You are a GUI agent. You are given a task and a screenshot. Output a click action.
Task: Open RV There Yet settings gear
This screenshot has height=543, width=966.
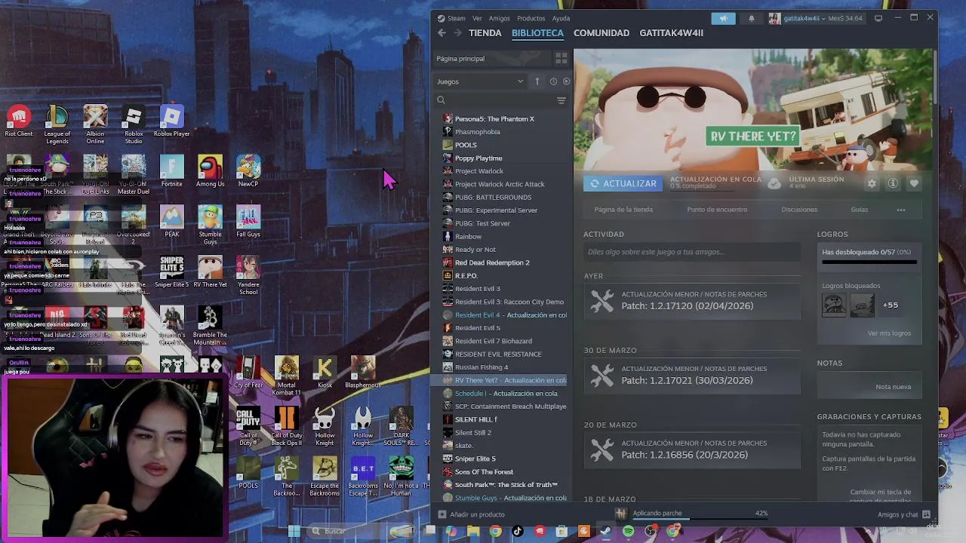click(x=872, y=183)
